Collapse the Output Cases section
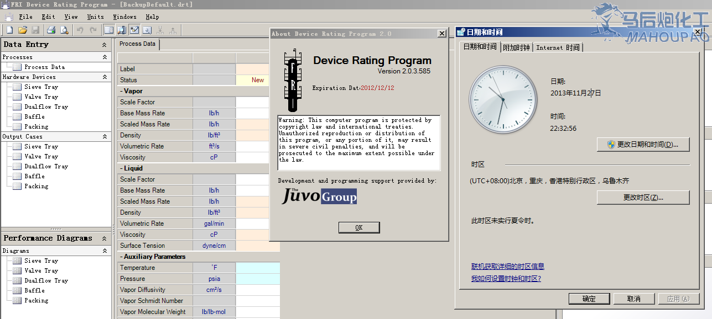 pos(105,136)
